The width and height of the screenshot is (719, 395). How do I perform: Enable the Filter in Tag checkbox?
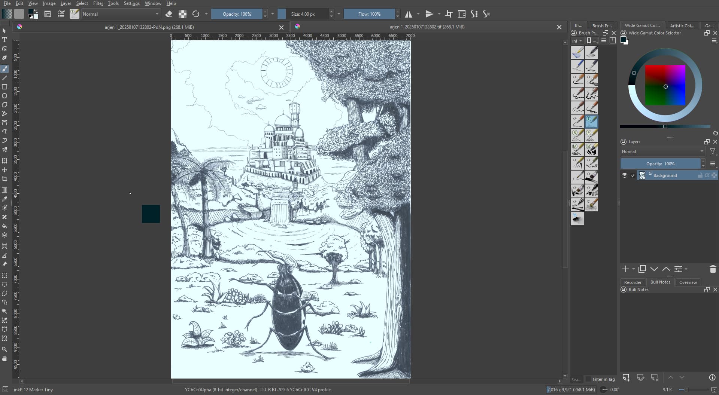click(x=588, y=379)
